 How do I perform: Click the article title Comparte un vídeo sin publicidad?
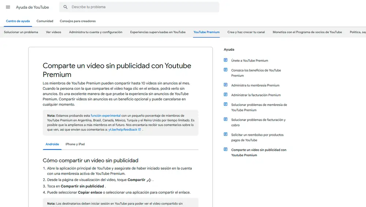pyautogui.click(x=117, y=70)
